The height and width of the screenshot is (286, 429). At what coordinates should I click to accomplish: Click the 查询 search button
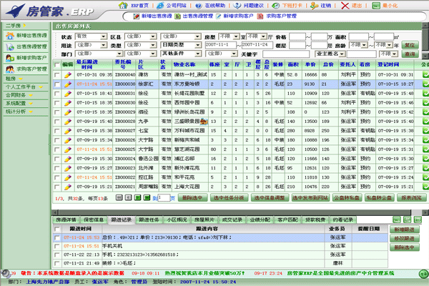[410, 53]
